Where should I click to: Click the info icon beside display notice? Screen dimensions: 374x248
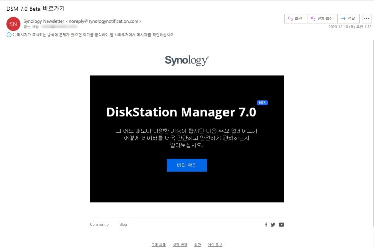click(x=9, y=35)
